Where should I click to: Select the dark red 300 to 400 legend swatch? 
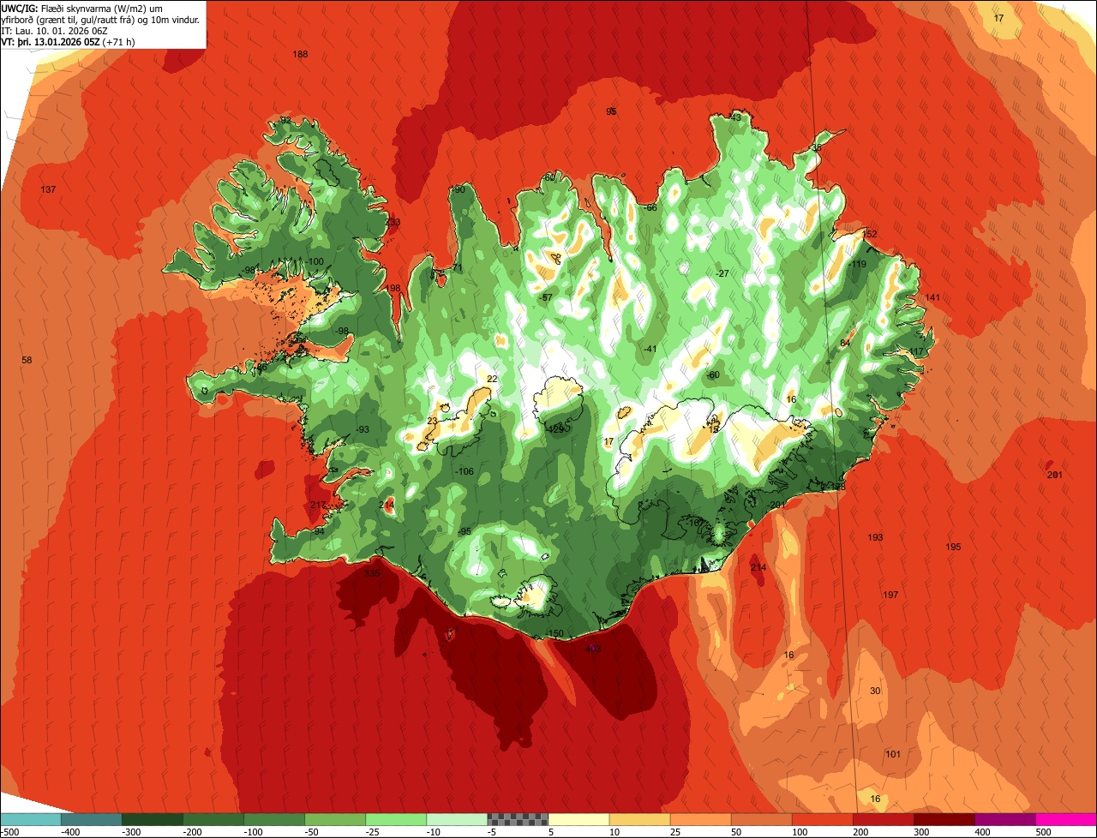(944, 819)
